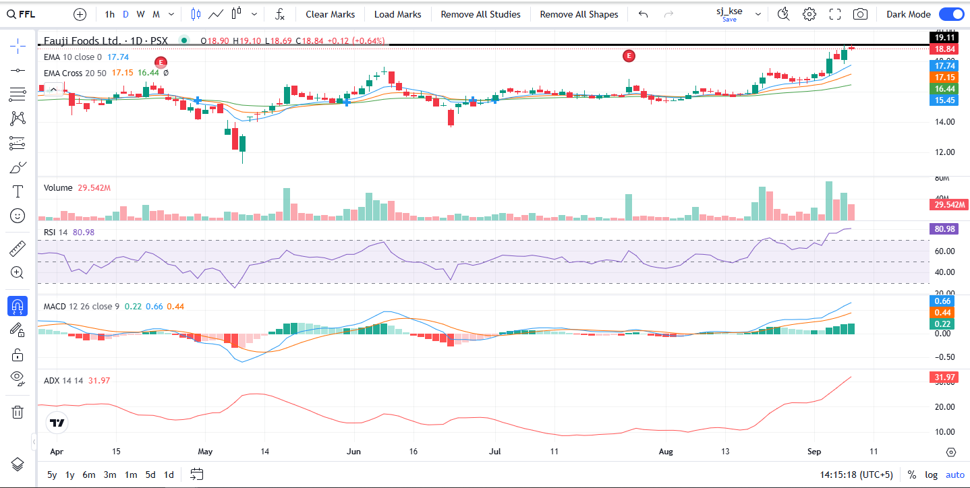
Task: Open the fx indicators dialog
Action: [281, 14]
